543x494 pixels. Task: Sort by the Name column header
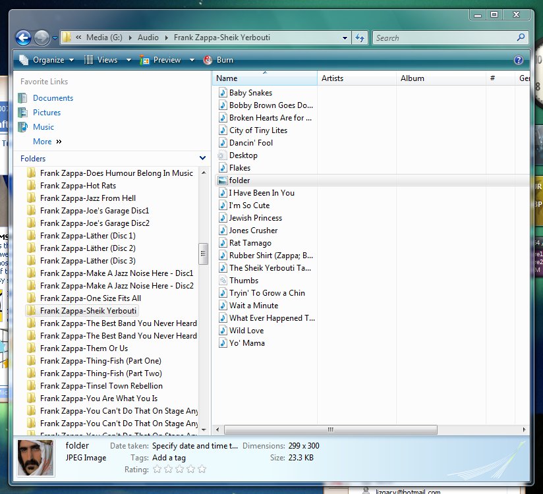tap(264, 78)
